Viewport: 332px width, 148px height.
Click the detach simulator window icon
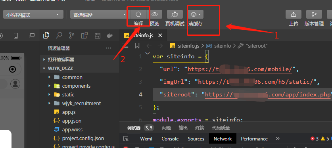coord(31,36)
